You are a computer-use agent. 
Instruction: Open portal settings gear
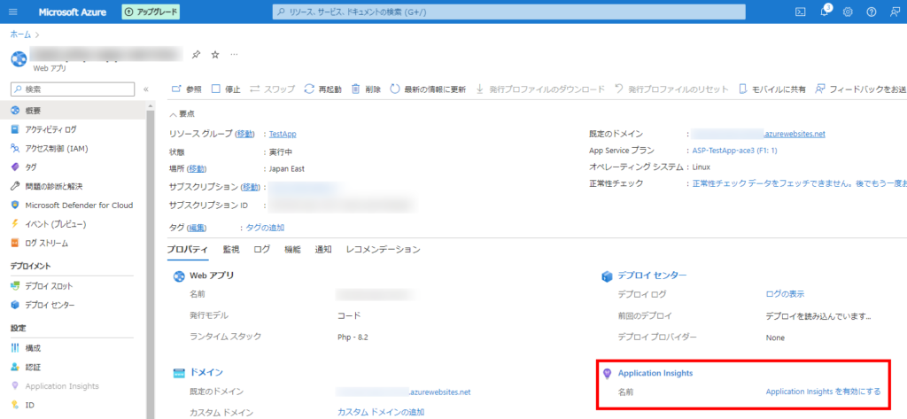pos(848,12)
